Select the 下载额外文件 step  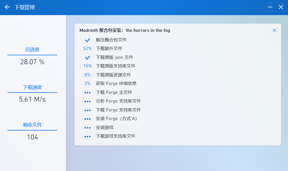(x=109, y=48)
